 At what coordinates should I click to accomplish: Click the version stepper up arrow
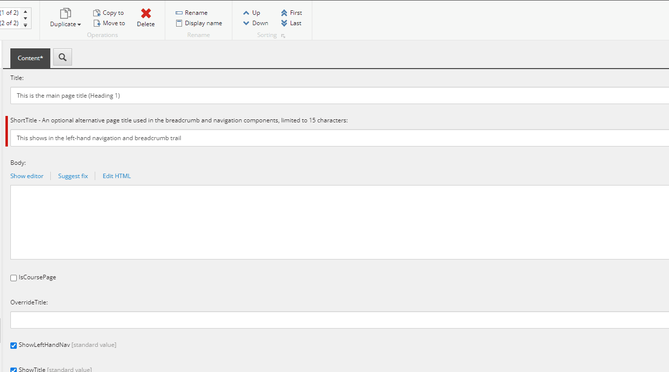coord(25,12)
